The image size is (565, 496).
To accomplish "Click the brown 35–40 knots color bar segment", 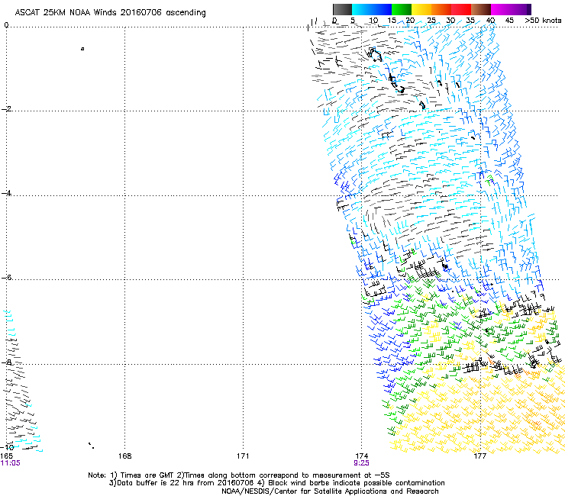I will pyautogui.click(x=481, y=9).
